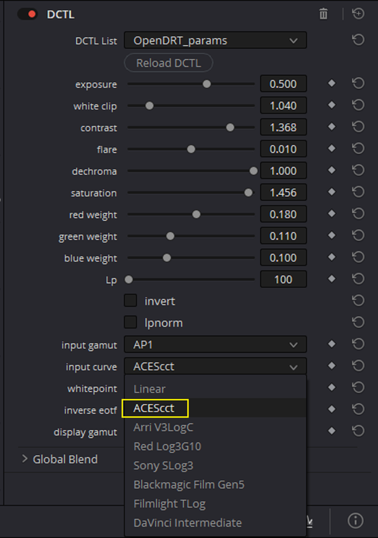Image resolution: width=378 pixels, height=538 pixels.
Task: Click the reset-all icon in DCTL header
Action: [358, 13]
